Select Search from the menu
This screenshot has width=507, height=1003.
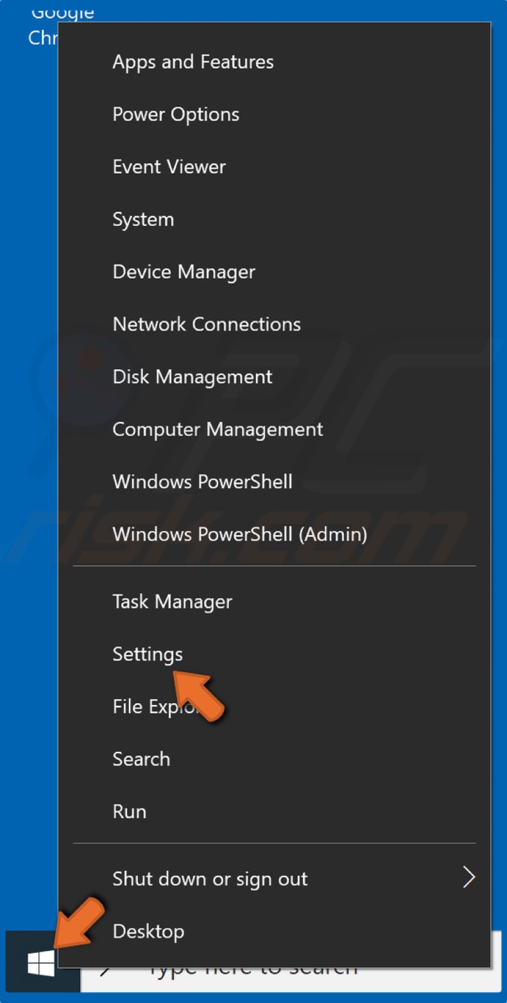pyautogui.click(x=141, y=759)
